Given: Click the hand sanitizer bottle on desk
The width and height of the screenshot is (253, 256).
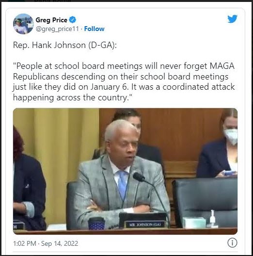Looking at the screenshot, I should [x=212, y=219].
